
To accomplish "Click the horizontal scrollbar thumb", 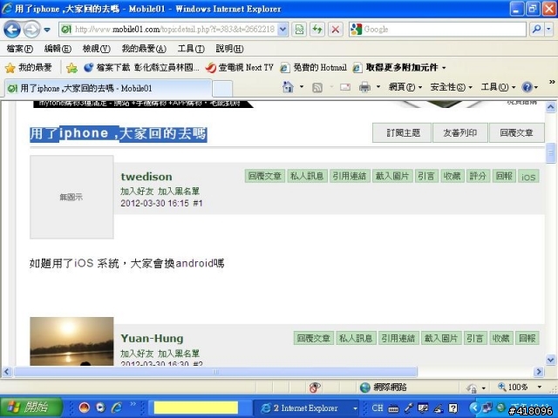I will 215,372.
